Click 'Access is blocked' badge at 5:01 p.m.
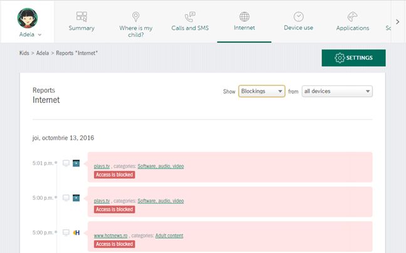406x253 pixels. 115,175
